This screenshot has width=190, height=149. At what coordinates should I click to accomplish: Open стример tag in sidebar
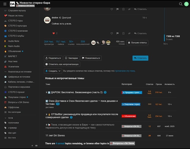tap(12, 128)
